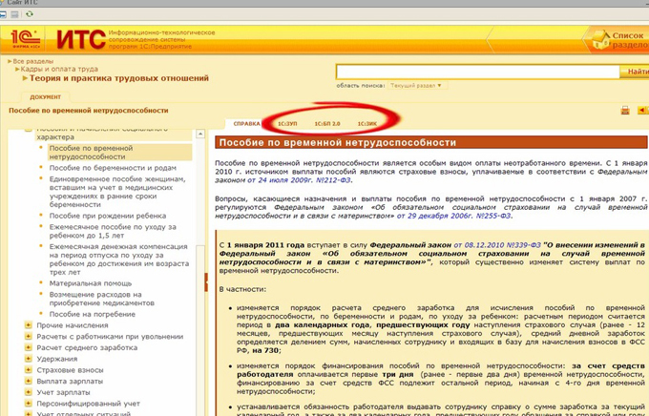This screenshot has width=649, height=416.
Task: Expand the Удержания tree node
Action: click(x=28, y=359)
